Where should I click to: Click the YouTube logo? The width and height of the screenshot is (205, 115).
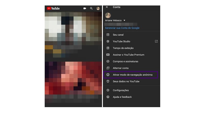(53, 8)
